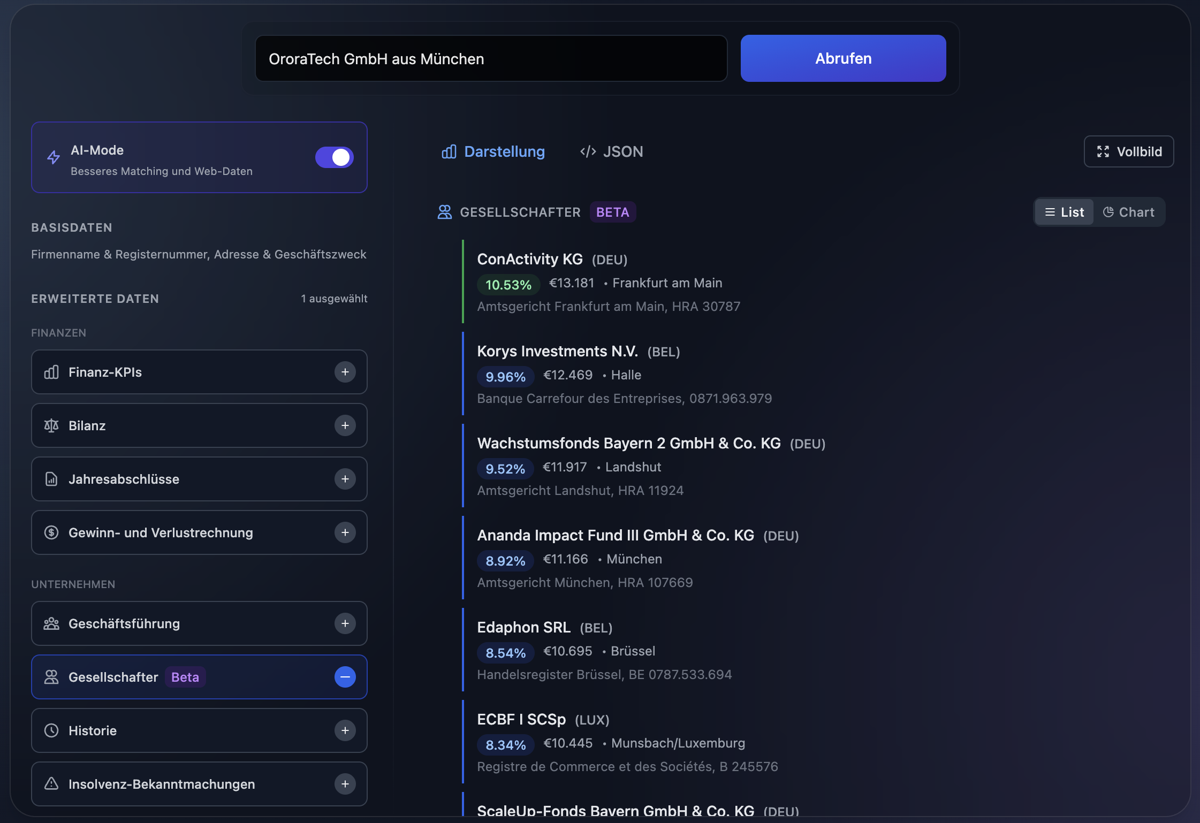Image resolution: width=1200 pixels, height=823 pixels.
Task: Add Gewinn- und Verlustrechnung via plus button
Action: click(345, 532)
